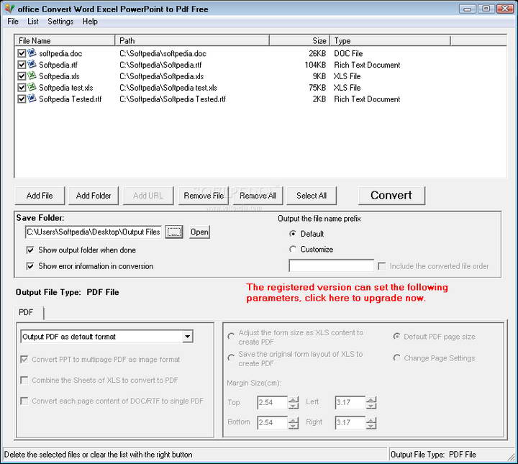This screenshot has width=518, height=464.
Task: Select Save original form layout of XLS
Action: (231, 358)
